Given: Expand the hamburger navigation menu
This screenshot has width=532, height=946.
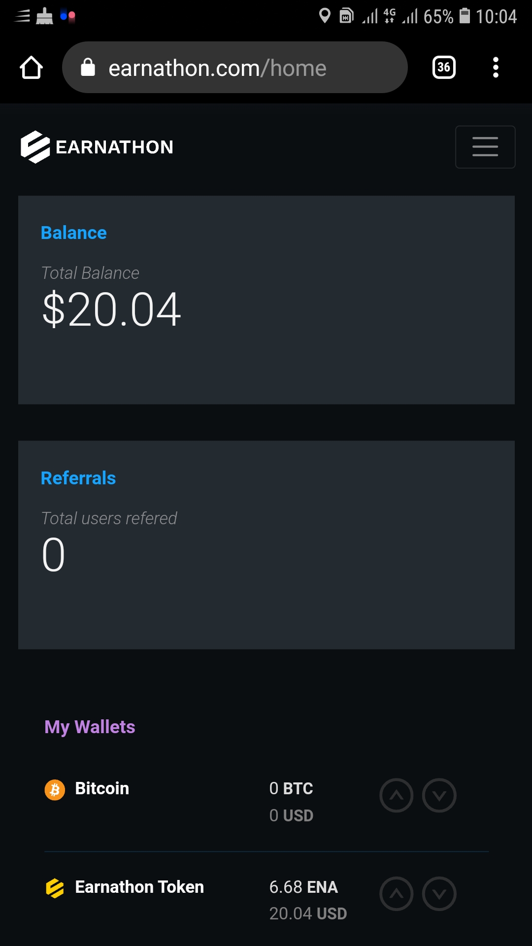Looking at the screenshot, I should click(485, 147).
